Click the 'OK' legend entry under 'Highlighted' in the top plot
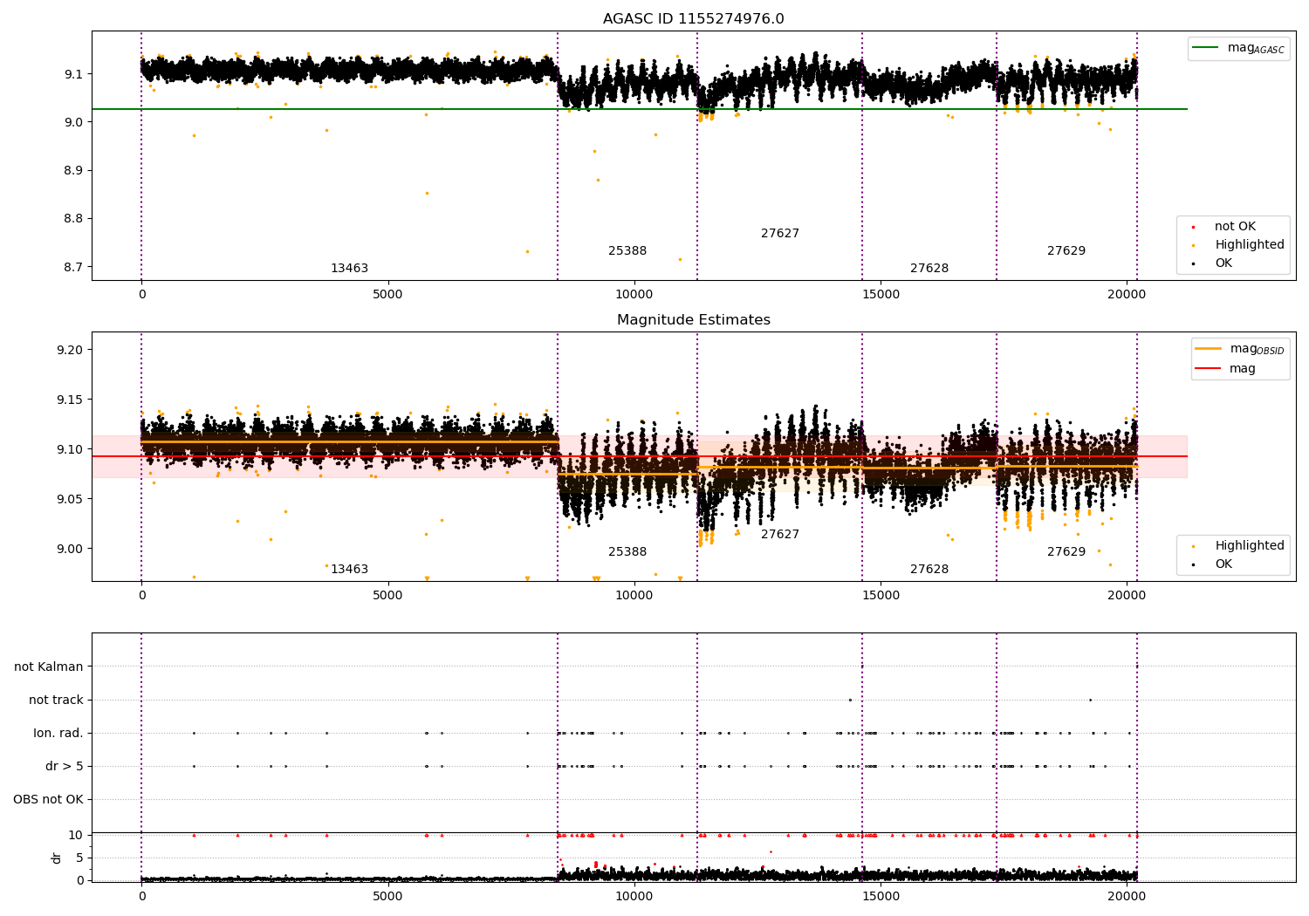Screen dimensions: 1309x916 pos(1223,263)
